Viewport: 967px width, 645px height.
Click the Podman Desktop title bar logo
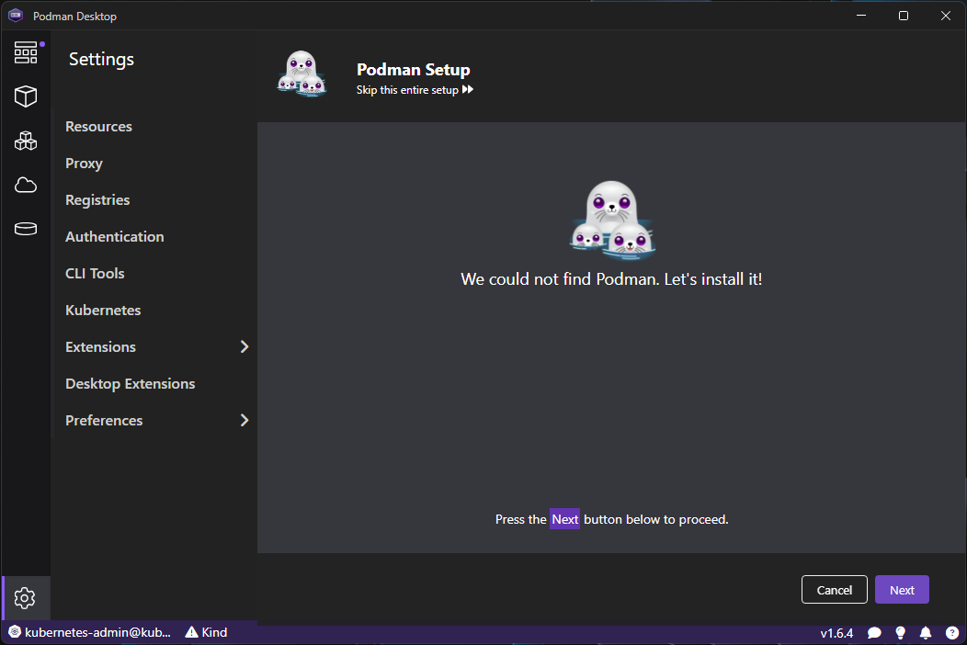tap(16, 16)
